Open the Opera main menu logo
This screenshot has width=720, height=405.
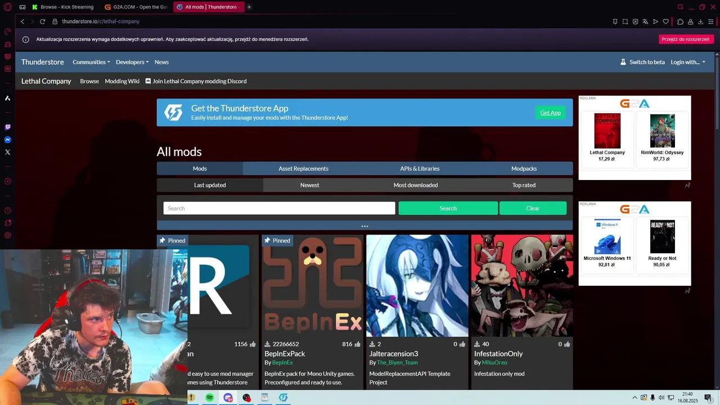click(7, 7)
